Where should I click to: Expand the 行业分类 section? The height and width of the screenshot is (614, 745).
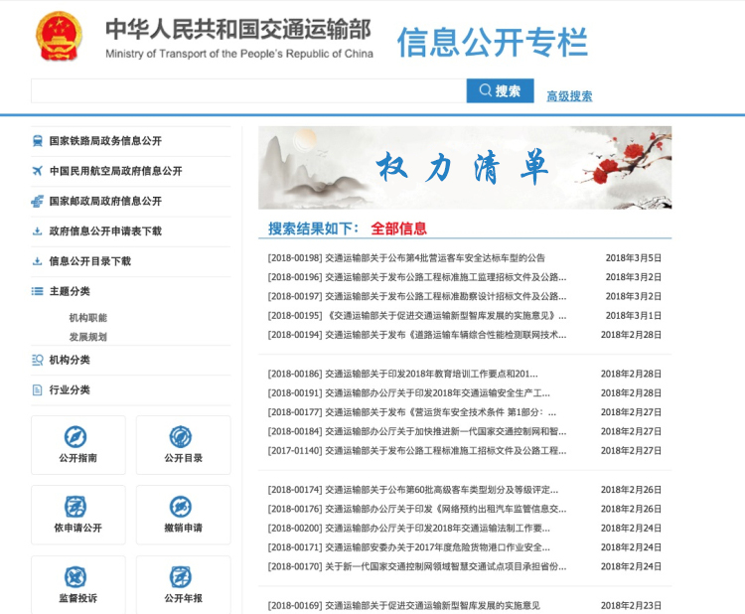pyautogui.click(x=70, y=390)
